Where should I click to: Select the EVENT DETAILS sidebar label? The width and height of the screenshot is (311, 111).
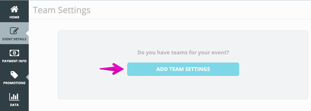click(x=14, y=39)
